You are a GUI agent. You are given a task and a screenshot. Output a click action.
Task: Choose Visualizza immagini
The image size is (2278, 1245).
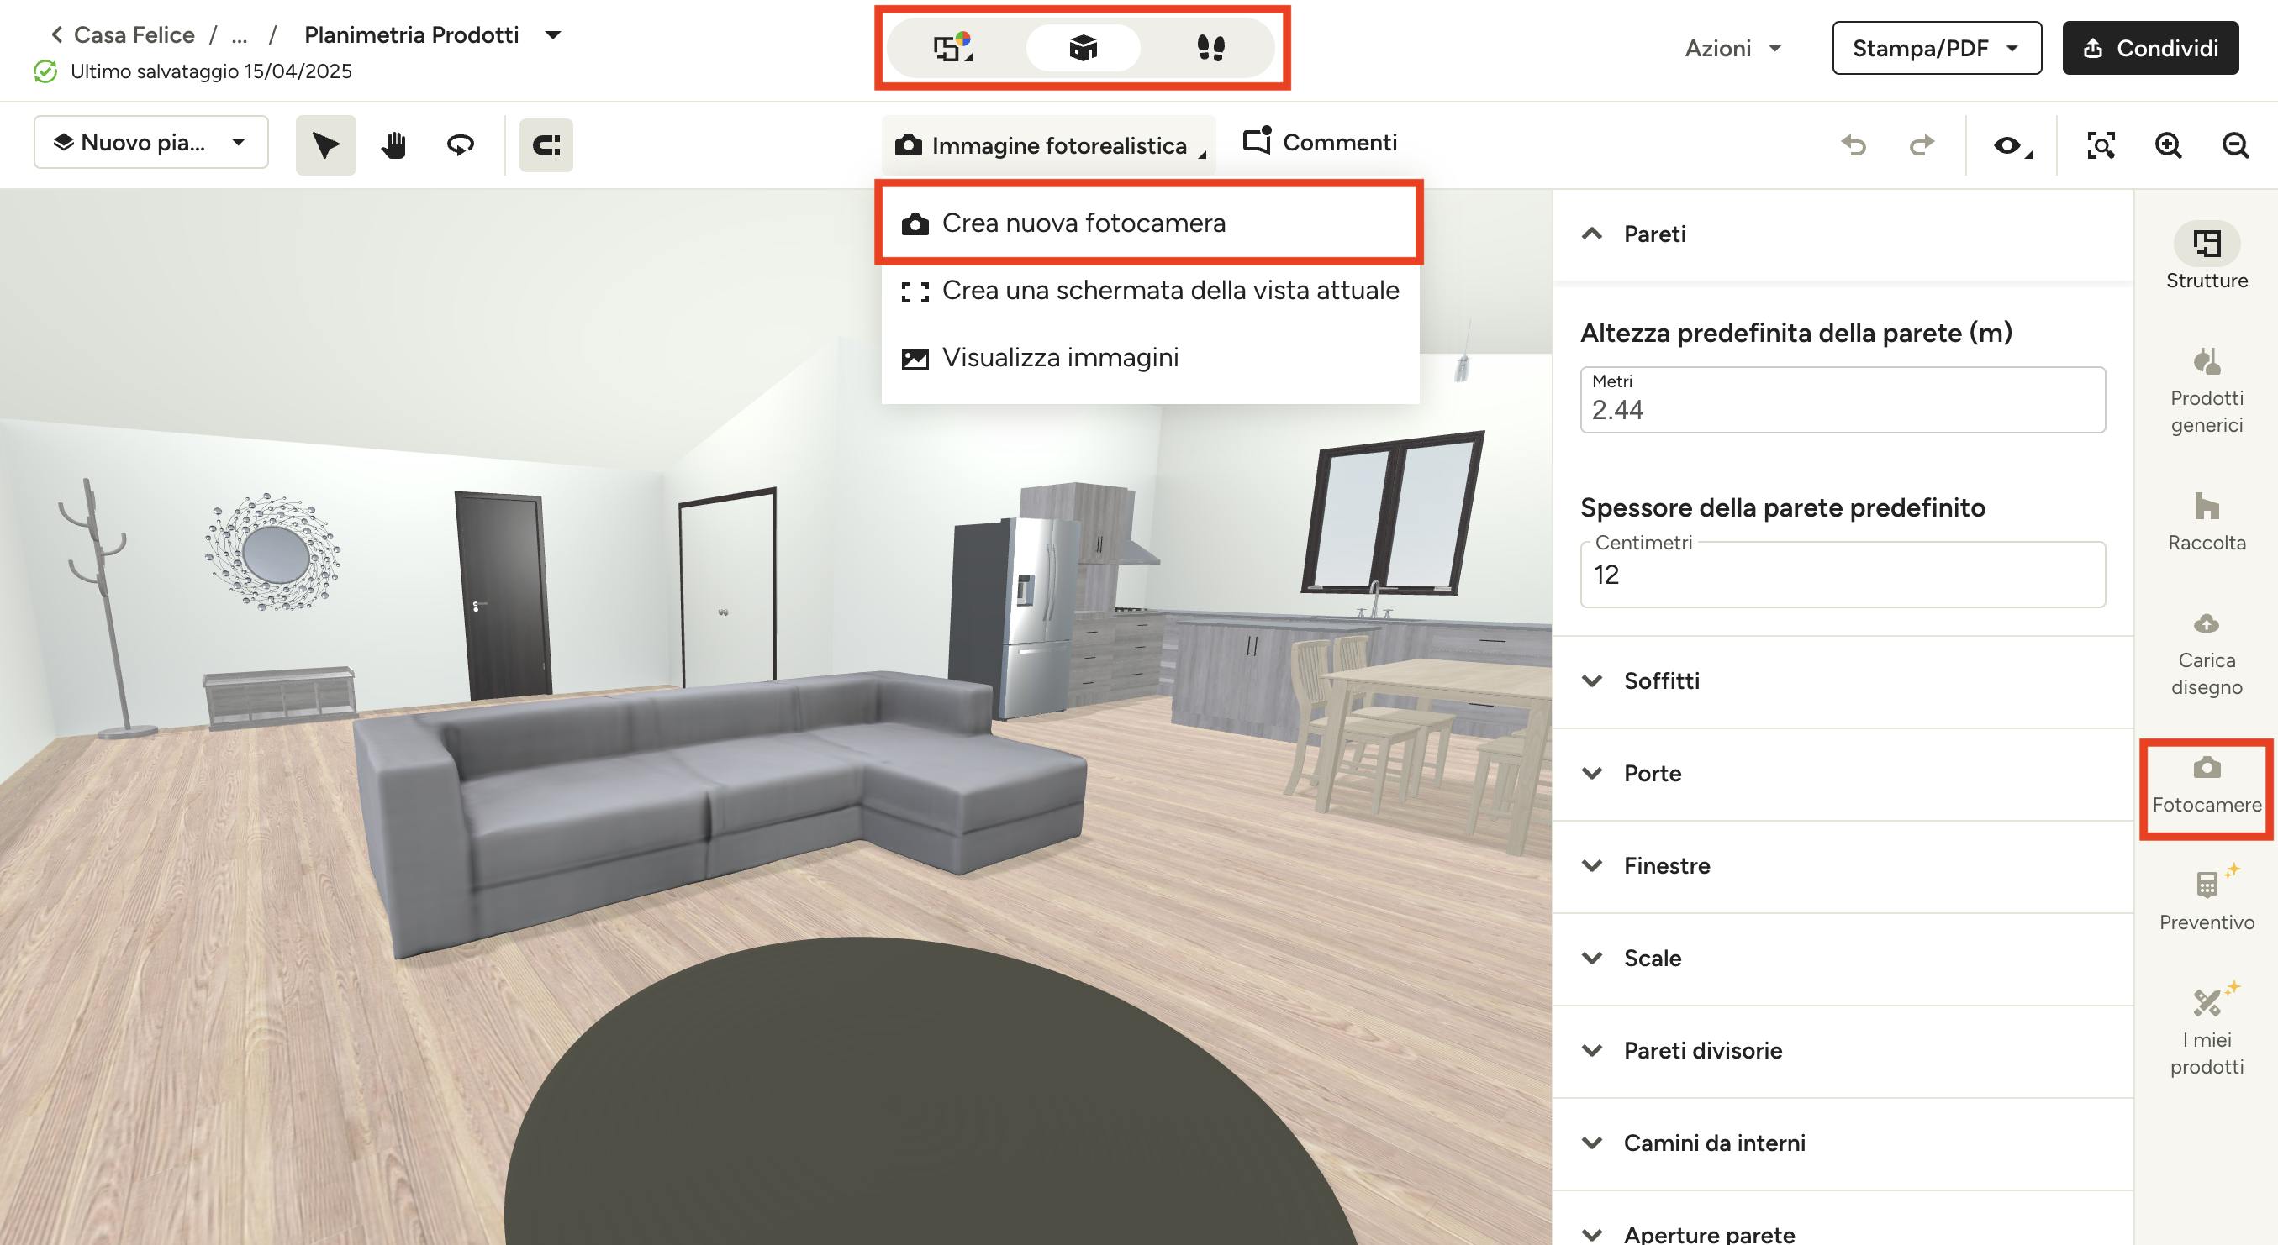[x=1150, y=357]
